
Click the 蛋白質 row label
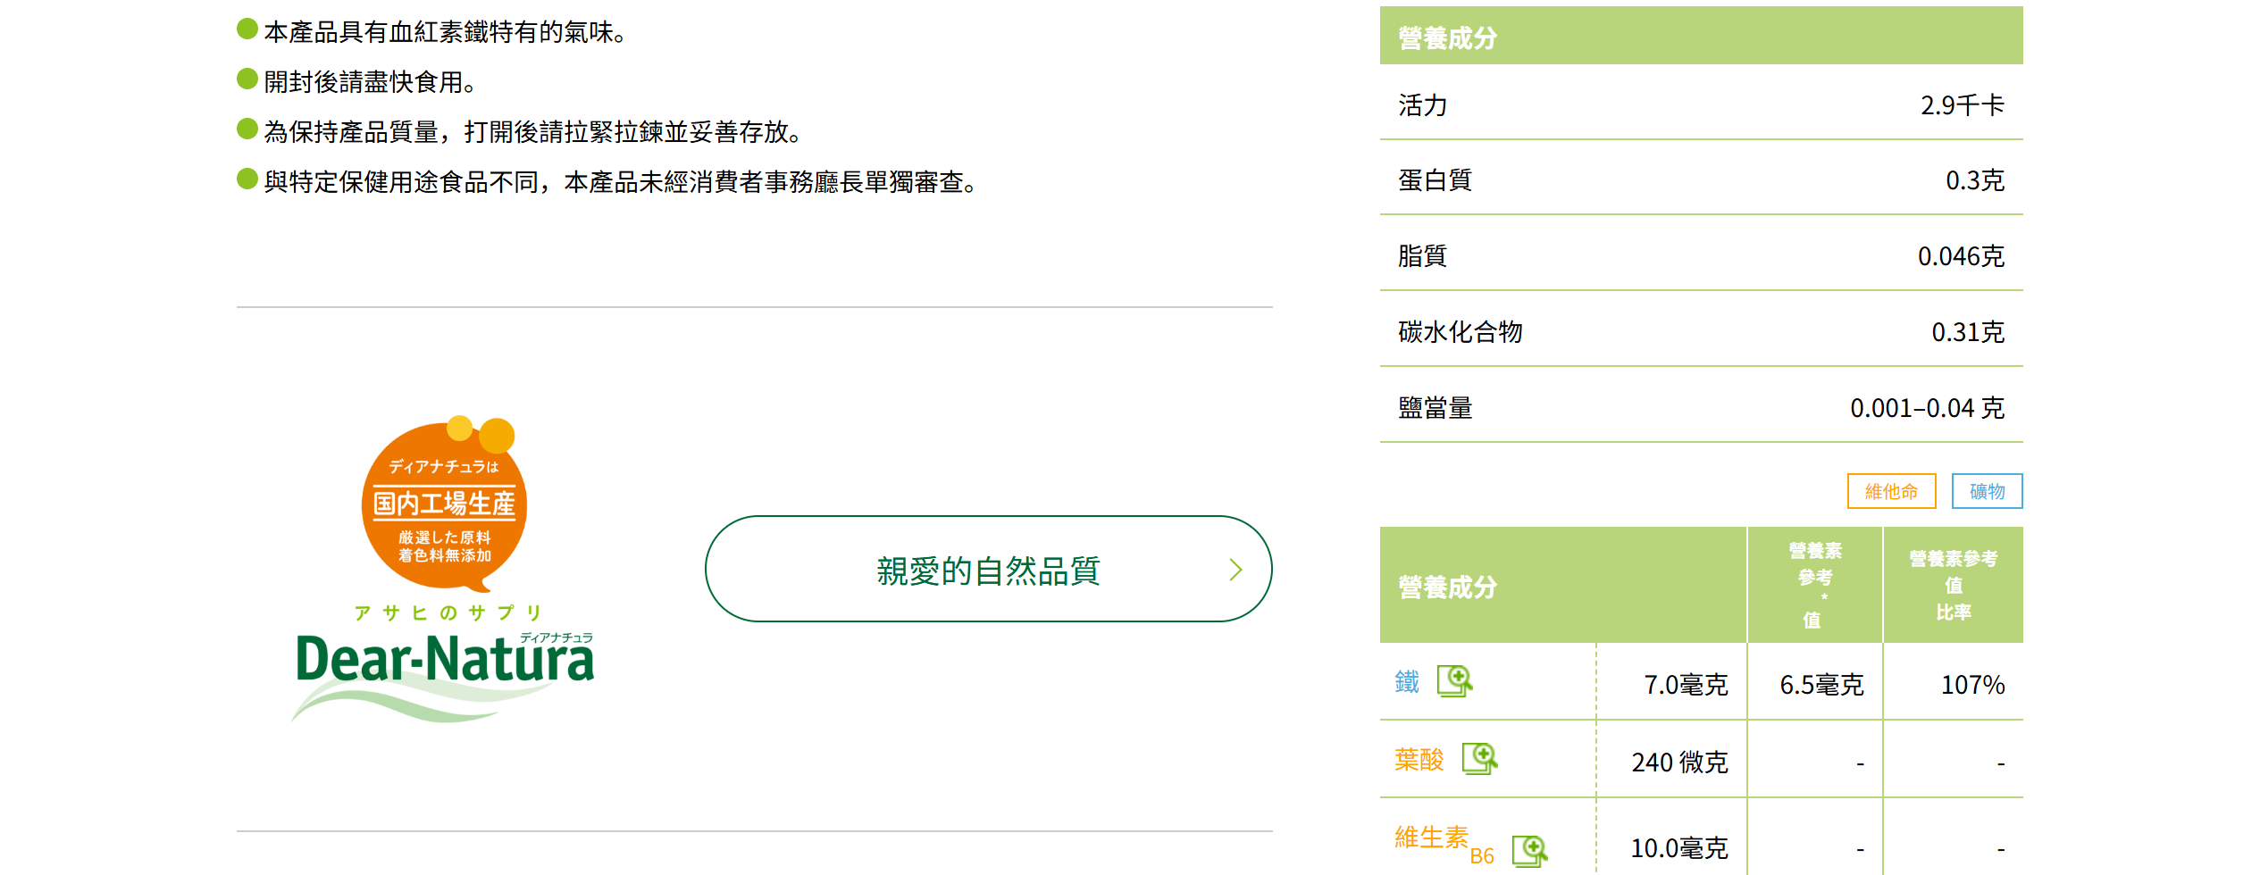[x=1435, y=180]
